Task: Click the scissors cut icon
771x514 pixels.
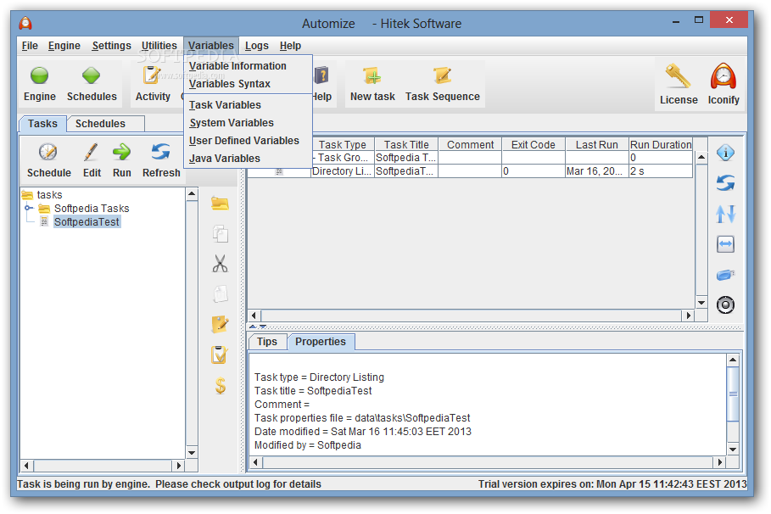Action: (220, 264)
